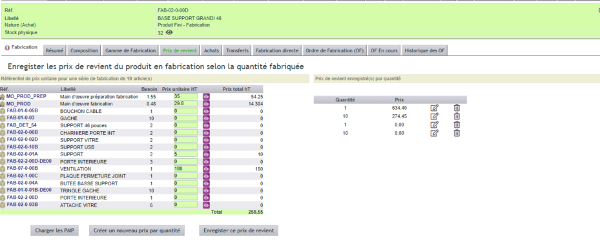Edit the 634,40 price entry
This screenshot has width=600, height=246.
click(434, 108)
